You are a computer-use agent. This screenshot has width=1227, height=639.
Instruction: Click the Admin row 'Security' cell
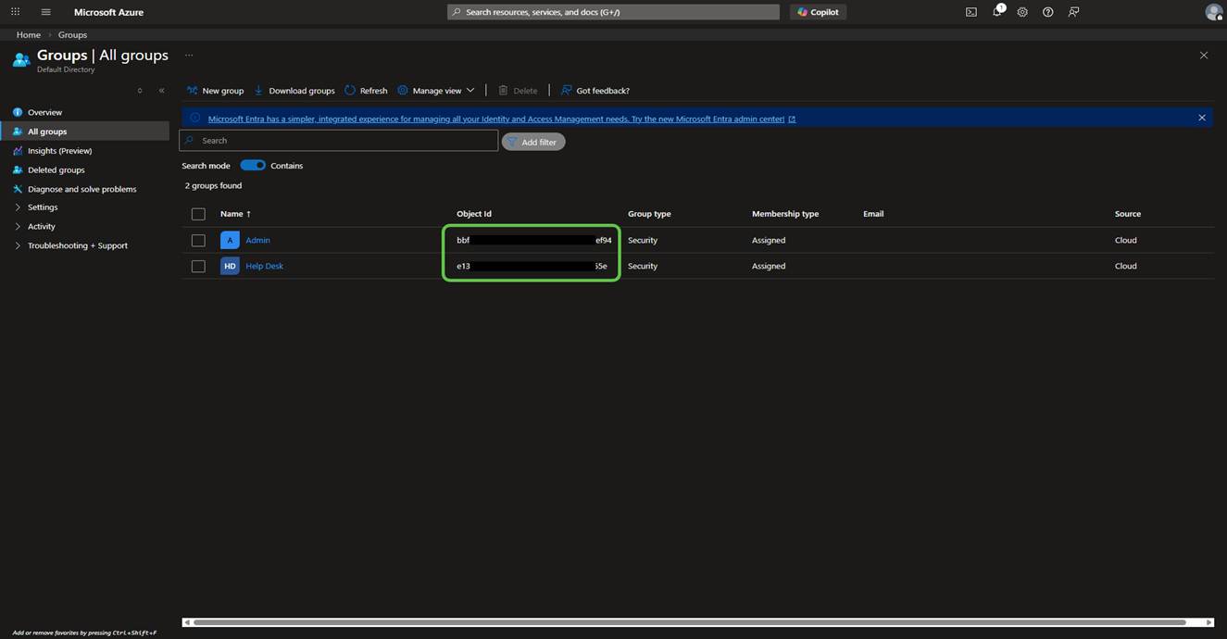coord(643,240)
